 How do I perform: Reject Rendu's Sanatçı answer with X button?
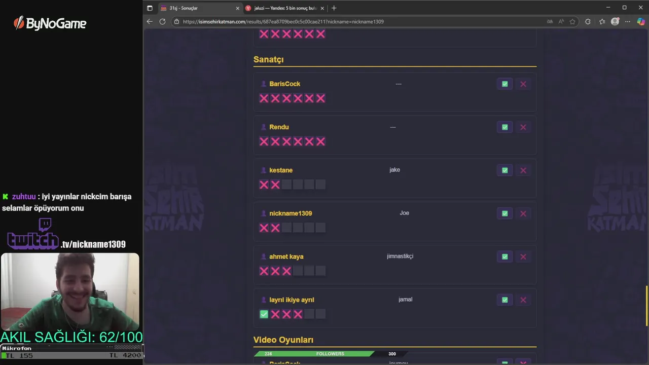523,127
